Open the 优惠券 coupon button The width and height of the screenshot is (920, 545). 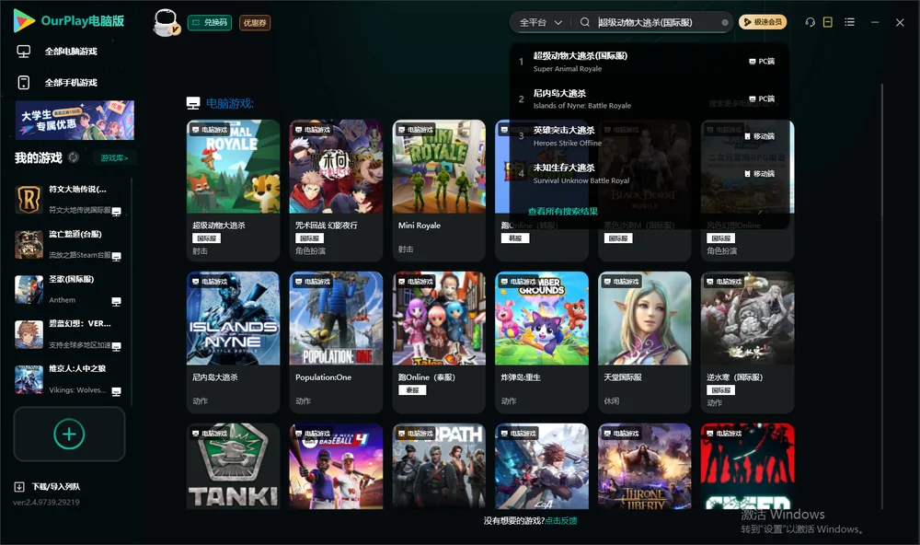point(255,22)
